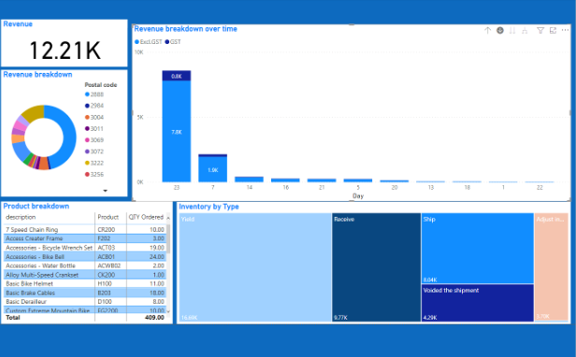Select the Receive treemap tile
The height and width of the screenshot is (357, 576).
click(377, 267)
